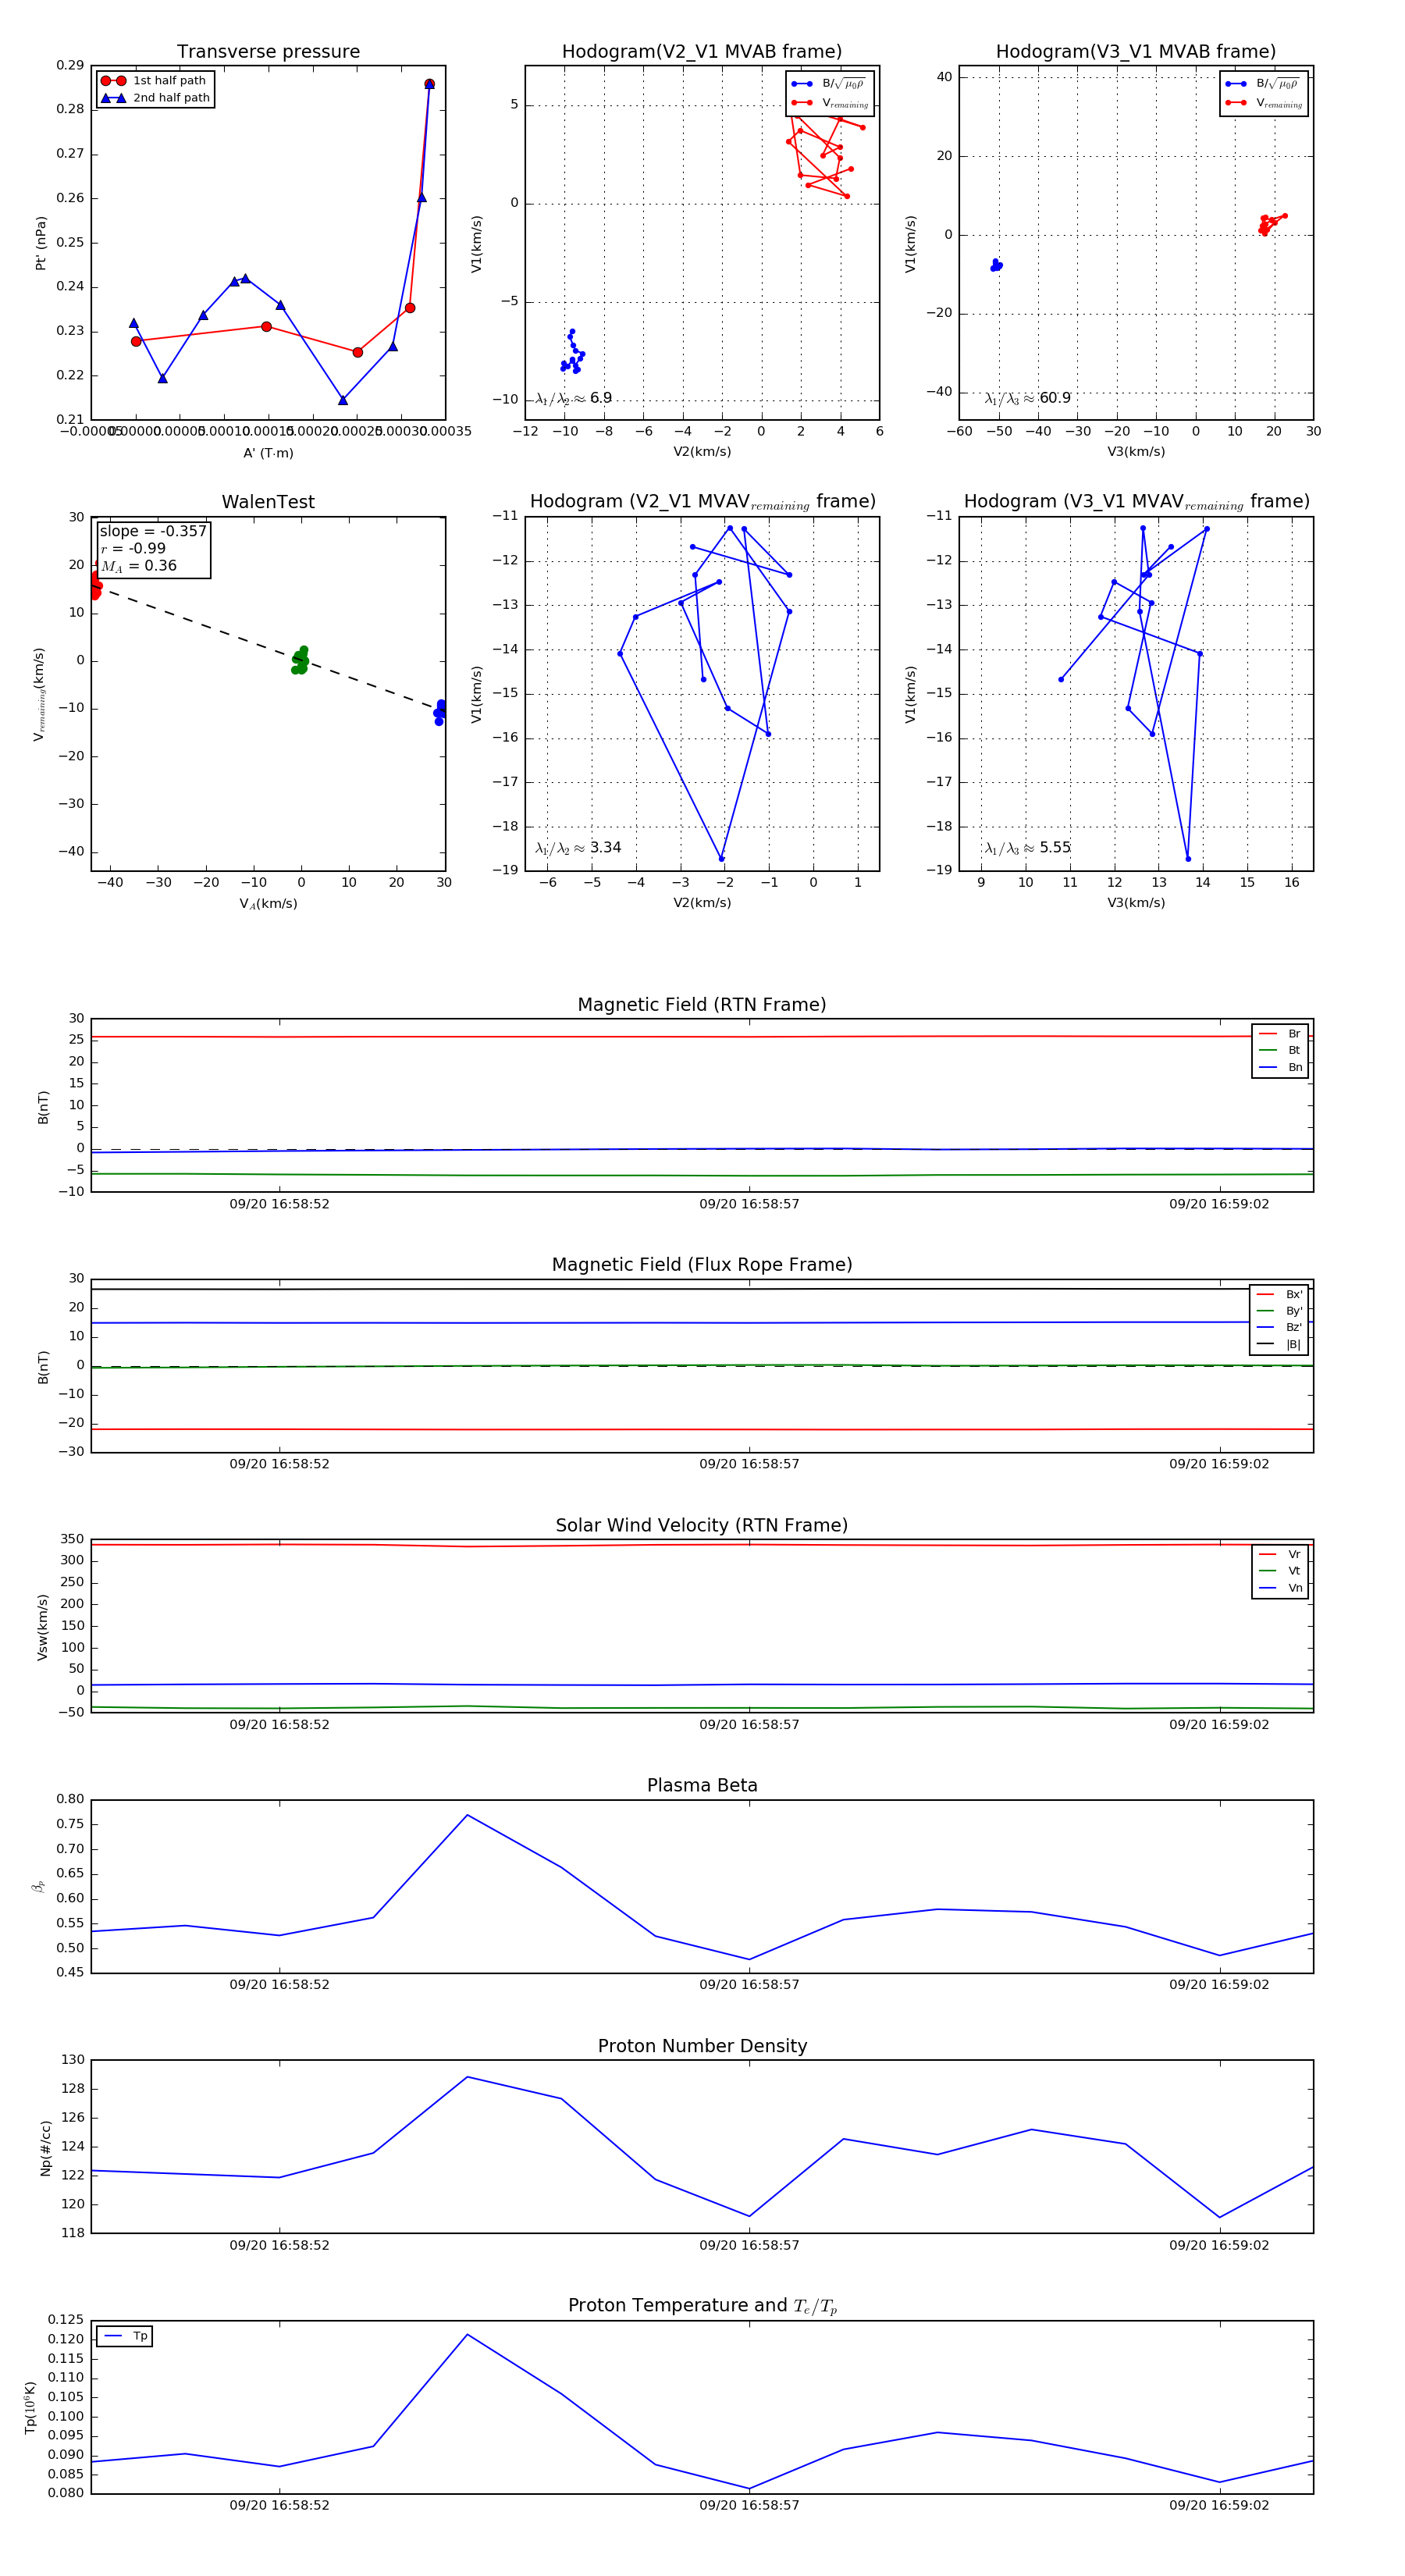Click the 'Tp(10^6K)' y-axis label
The width and height of the screenshot is (1405, 2576).
pyautogui.click(x=30, y=2407)
